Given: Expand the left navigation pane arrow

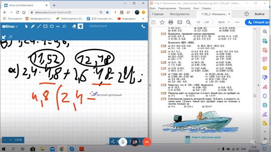Looking at the screenshot, I should [150, 85].
